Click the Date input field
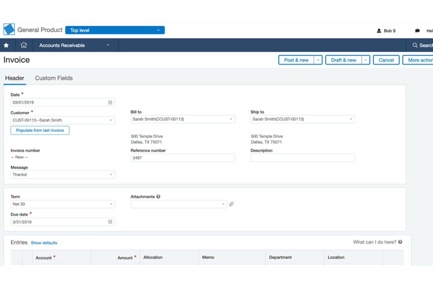Image resolution: width=433 pixels, height=288 pixels. (63, 102)
